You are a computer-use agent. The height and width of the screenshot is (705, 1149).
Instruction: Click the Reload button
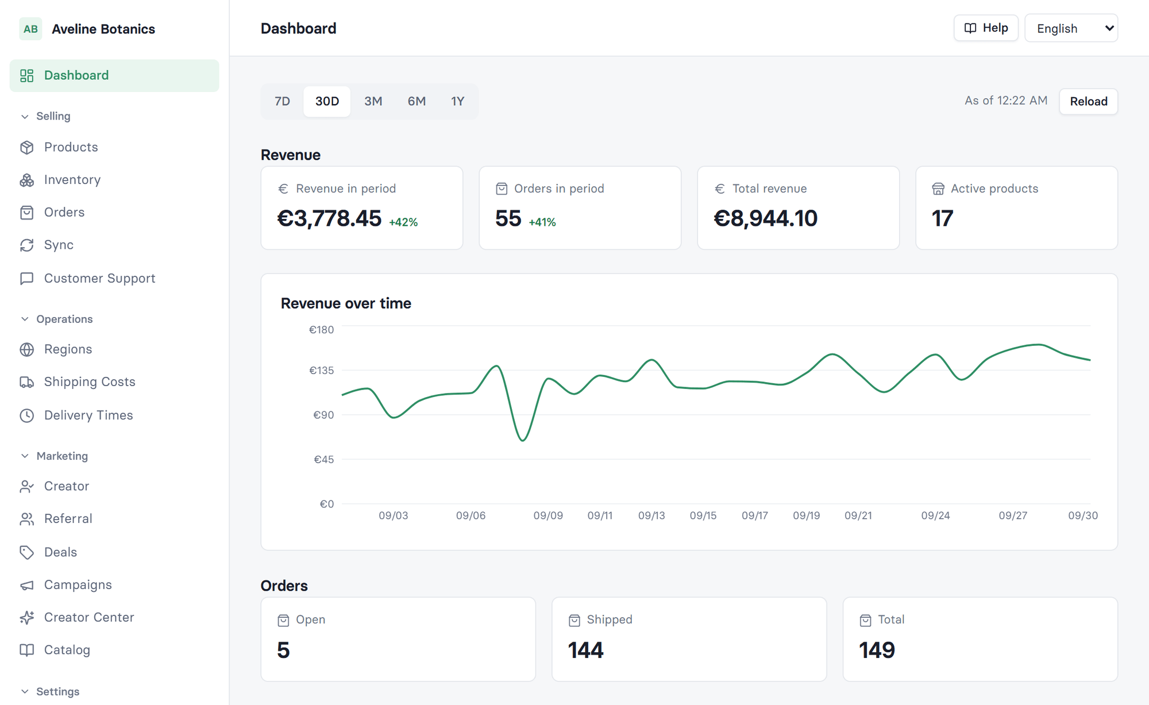tap(1088, 102)
